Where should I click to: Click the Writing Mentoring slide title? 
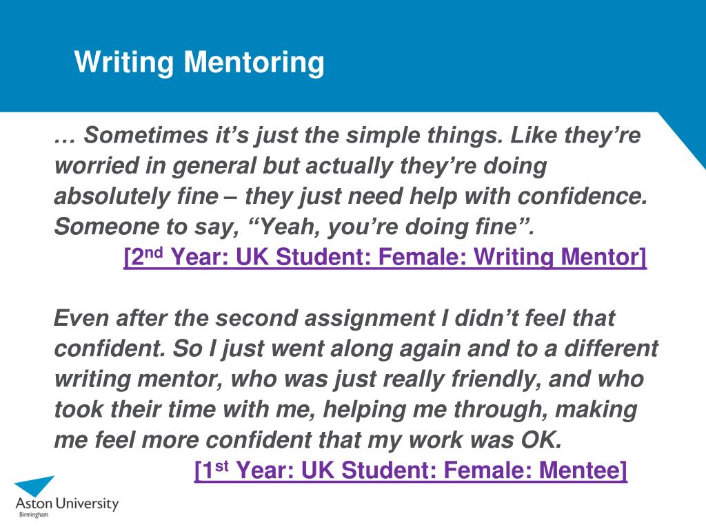pyautogui.click(x=199, y=61)
